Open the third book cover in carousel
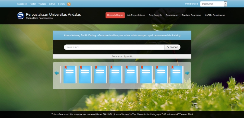Image resolution: width=244 pixels, height=118 pixels. [x=100, y=74]
